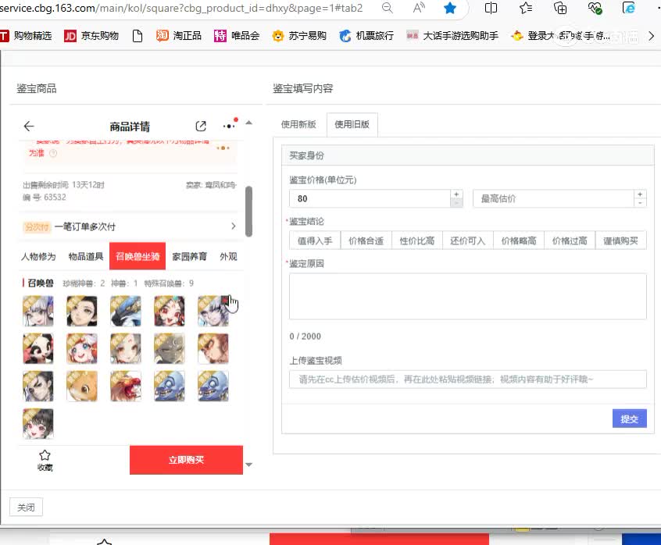
Task: Switch to the 外观 tab
Action: pos(228,256)
